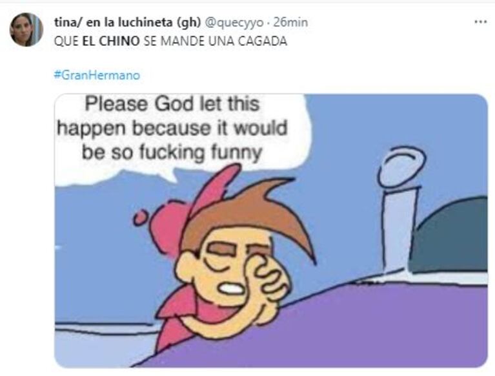Viewport: 495px width, 376px height.
Task: Open the three-dot more options menu
Action: pos(480,22)
